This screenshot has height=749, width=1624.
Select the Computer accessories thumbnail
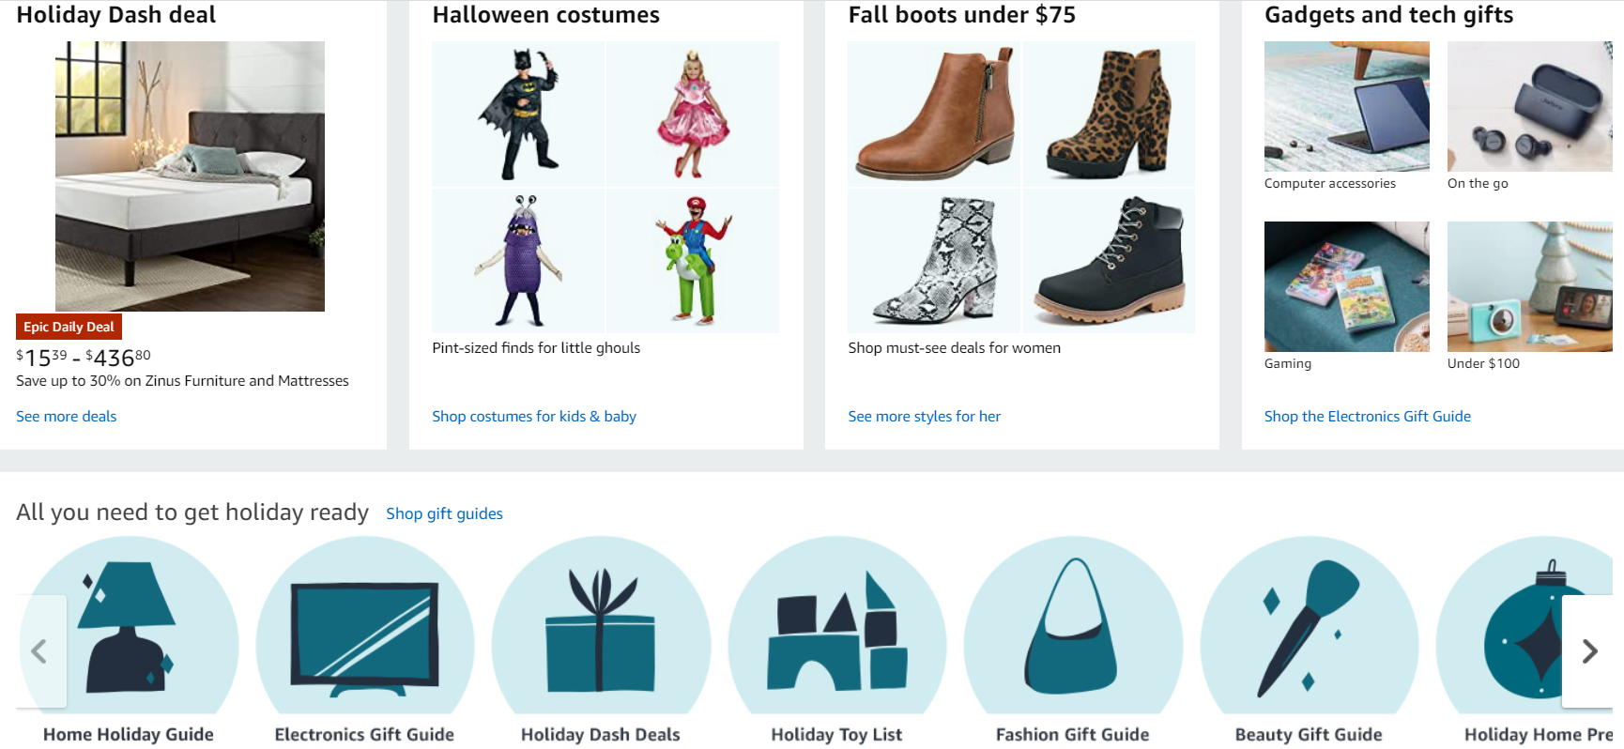coord(1346,106)
